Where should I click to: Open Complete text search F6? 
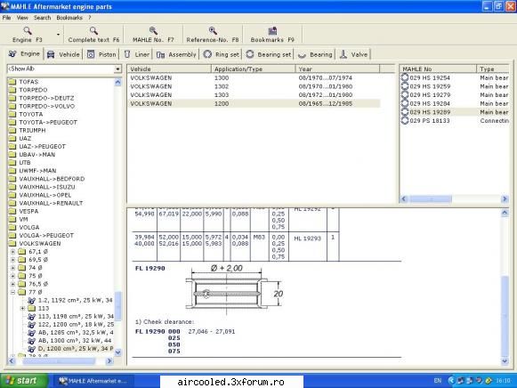(x=93, y=35)
